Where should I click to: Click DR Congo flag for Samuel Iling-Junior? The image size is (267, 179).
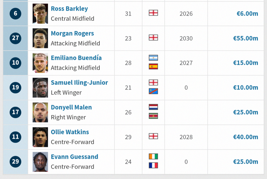(153, 91)
